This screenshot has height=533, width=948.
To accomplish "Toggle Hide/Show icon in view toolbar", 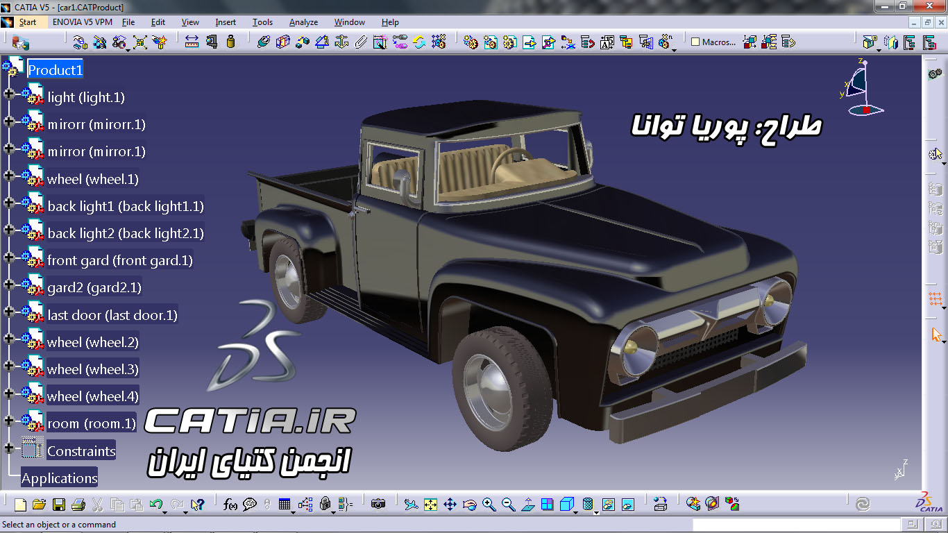I will pyautogui.click(x=609, y=505).
